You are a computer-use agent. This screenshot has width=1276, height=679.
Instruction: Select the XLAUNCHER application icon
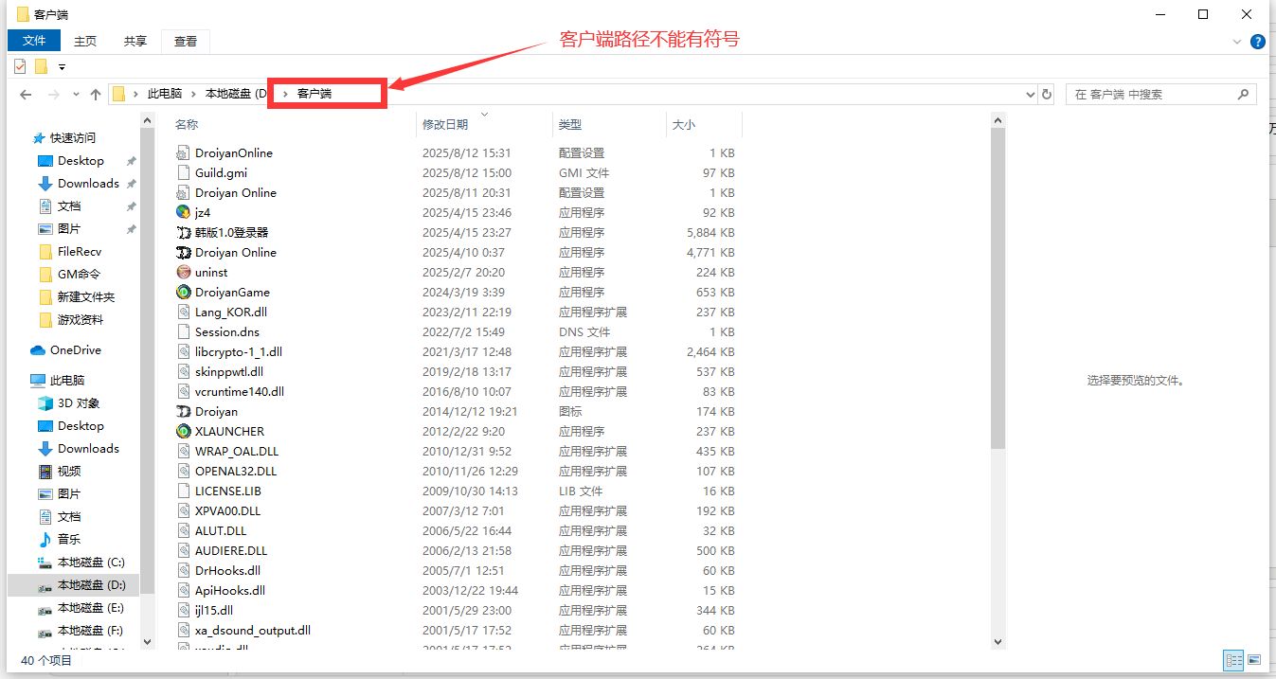coord(184,431)
